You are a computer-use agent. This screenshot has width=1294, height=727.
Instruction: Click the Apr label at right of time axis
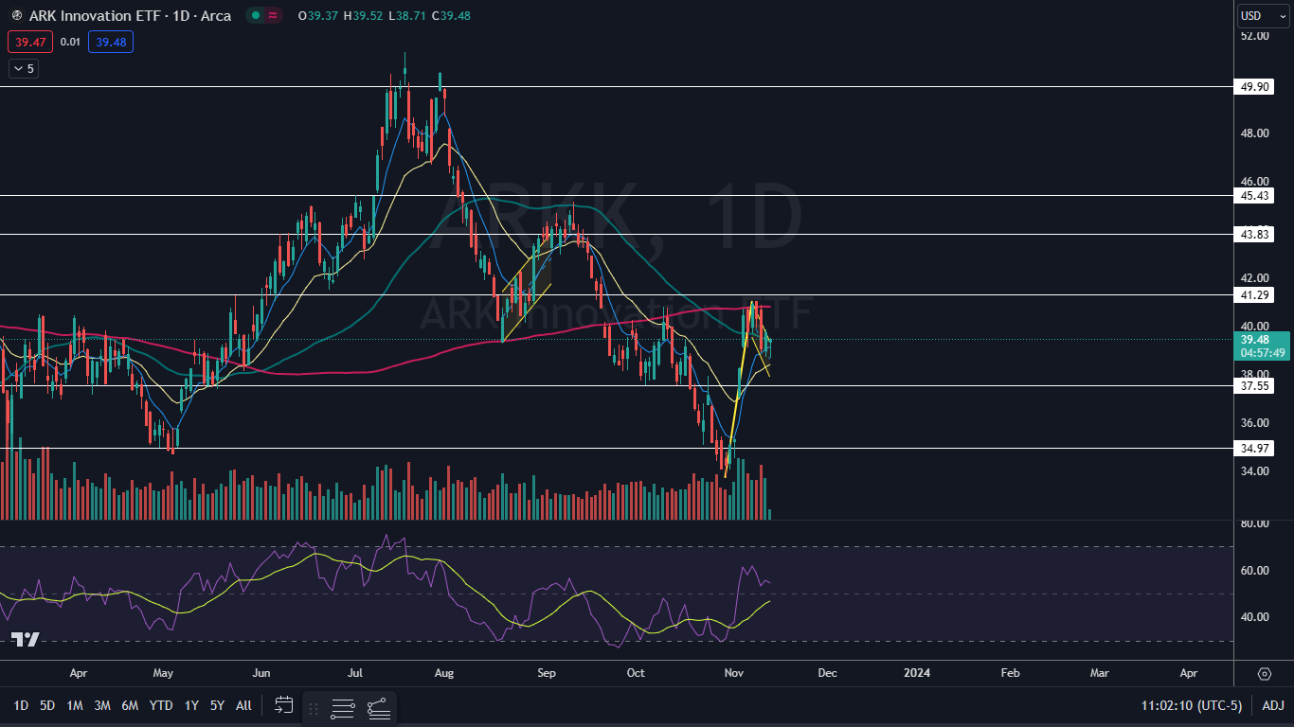pos(1189,674)
